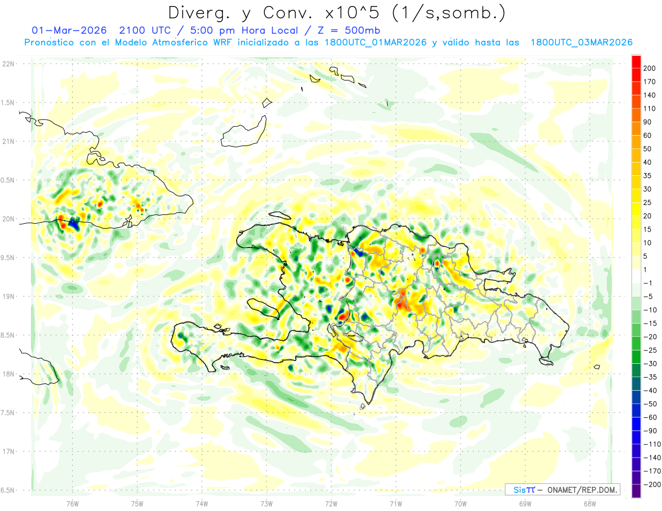Screen dimensions: 662x511
Task: Pick the dark purple swatch below -200
Action: (636, 491)
